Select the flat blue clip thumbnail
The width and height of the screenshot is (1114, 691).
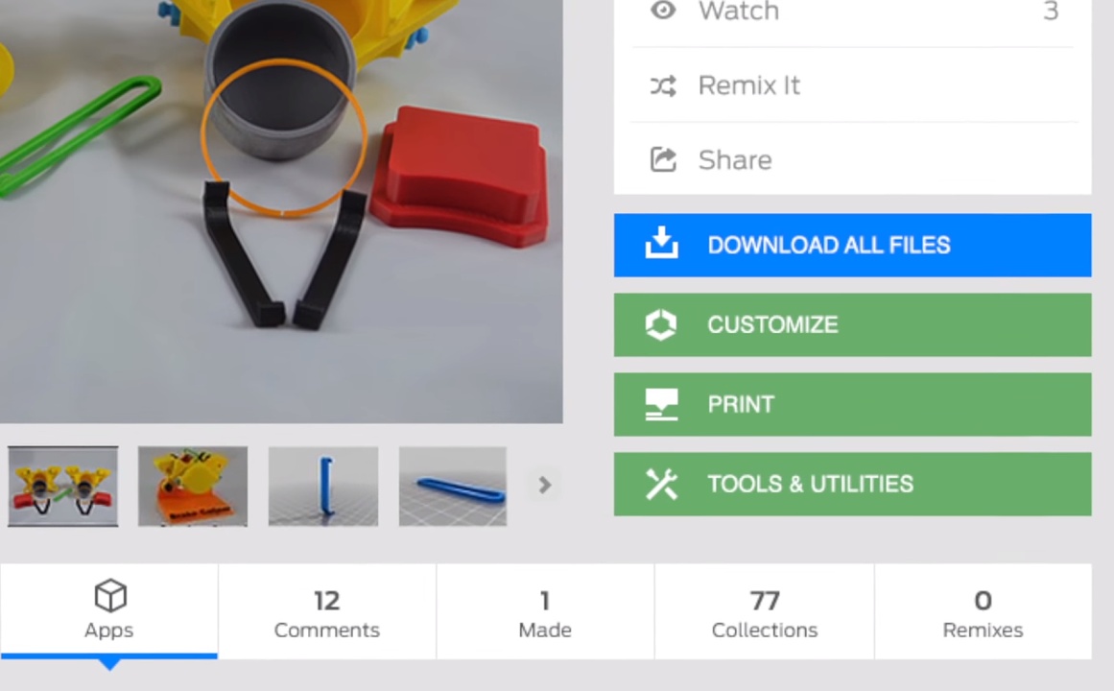click(453, 487)
